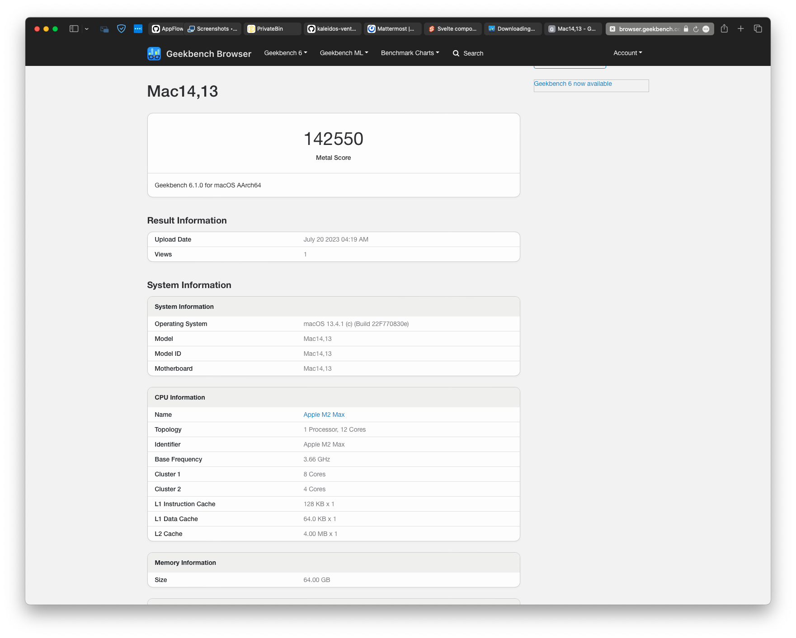This screenshot has width=796, height=638.
Task: Expand the Account dropdown menu
Action: click(628, 53)
